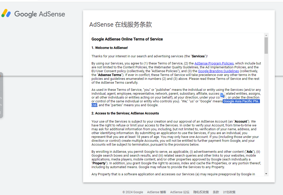
Task: Click the orange icon on left floating widget
Action: (x=1, y=76)
